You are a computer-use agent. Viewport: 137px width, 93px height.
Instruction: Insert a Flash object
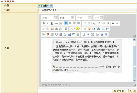[x=48, y=34]
